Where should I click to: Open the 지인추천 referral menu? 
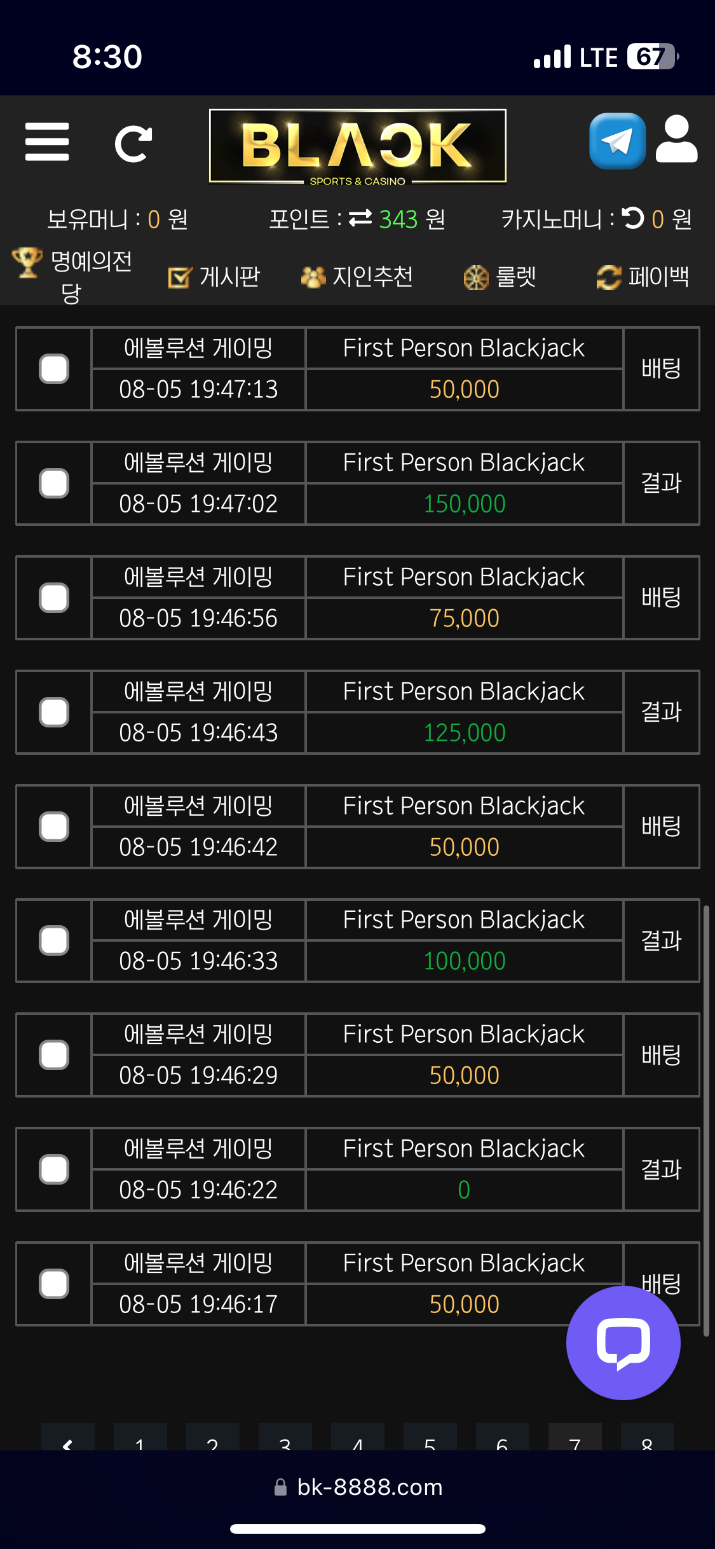pyautogui.click(x=357, y=277)
